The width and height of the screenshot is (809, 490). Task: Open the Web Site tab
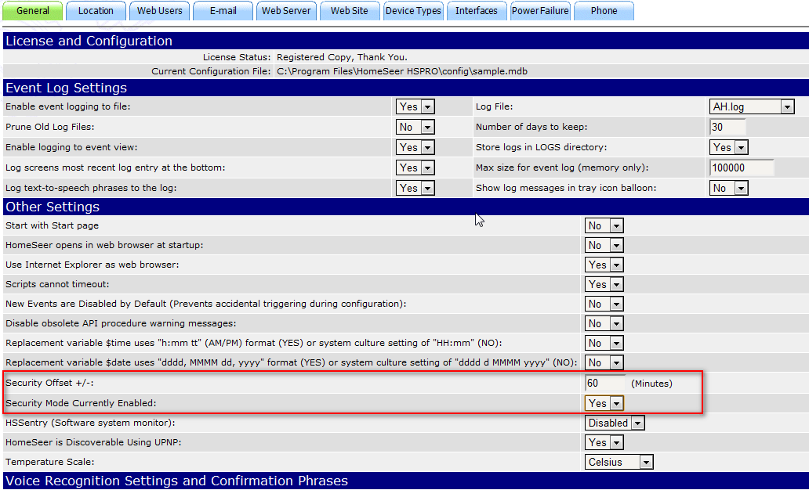(350, 11)
